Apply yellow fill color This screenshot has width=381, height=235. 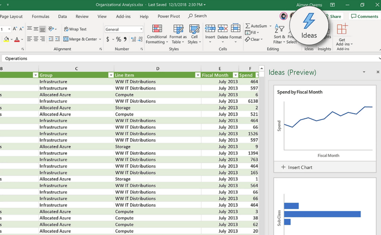pyautogui.click(x=6, y=39)
